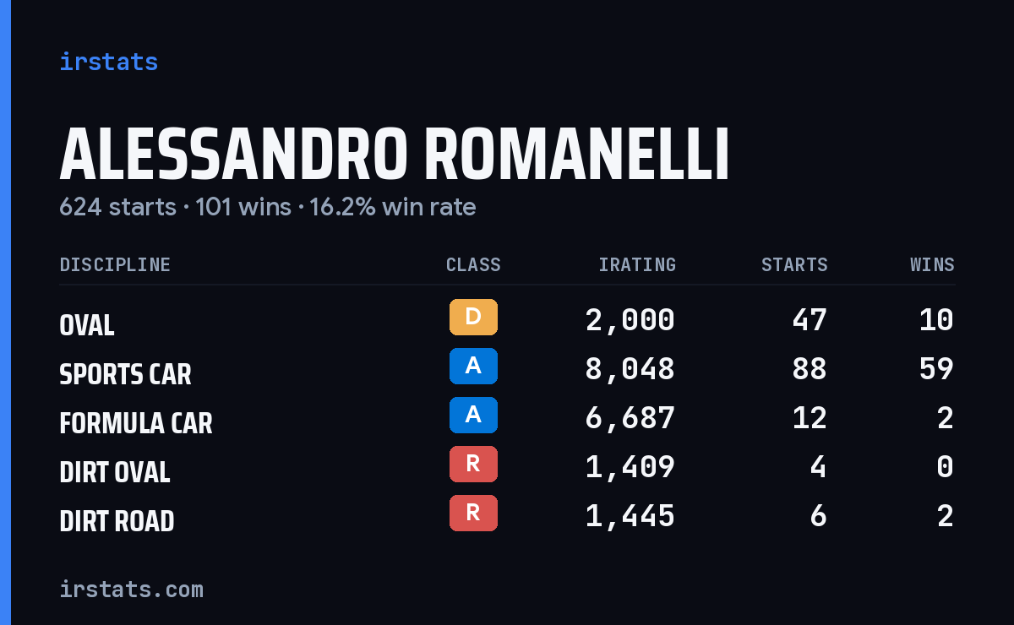Sort by the WINS column header

point(932,264)
